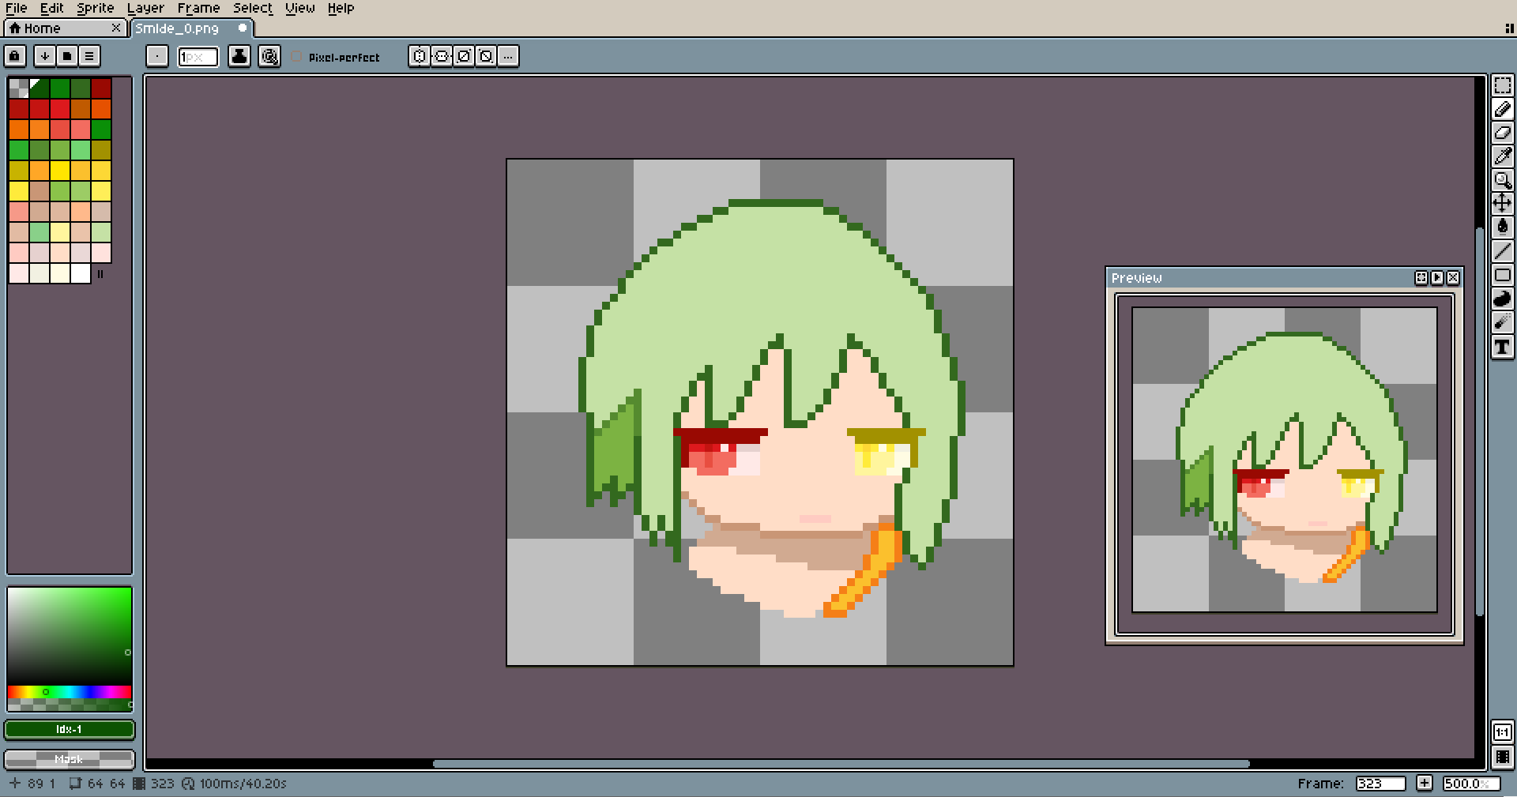Click the tab list icon at top right
The image size is (1517, 797).
click(x=1509, y=28)
